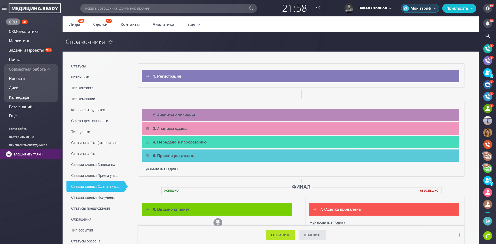Click the search input field
Image resolution: width=496 pixels, height=244 pixels.
tap(166, 8)
